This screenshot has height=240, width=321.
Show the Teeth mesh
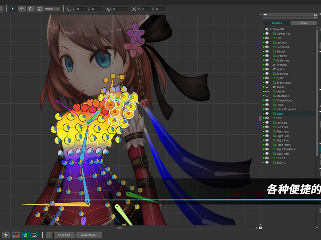267,87
